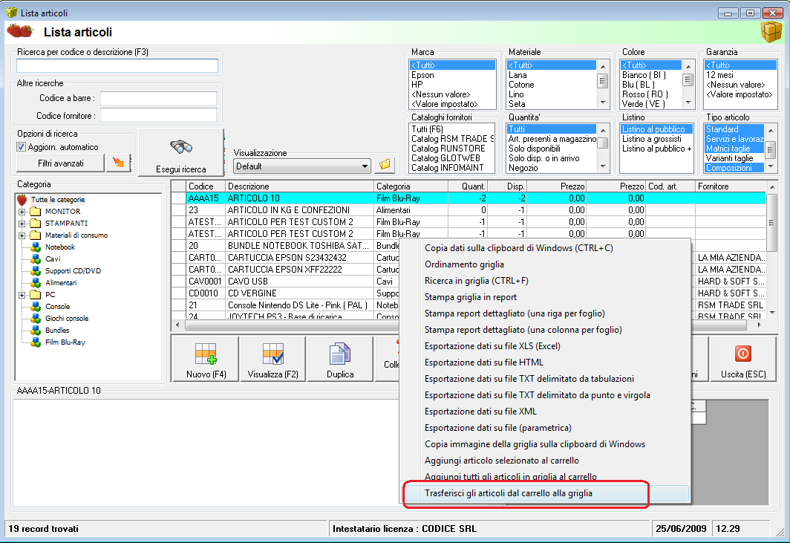Click the Codice fornitore input field
Viewport: 790px width, 543px height.
[x=158, y=115]
